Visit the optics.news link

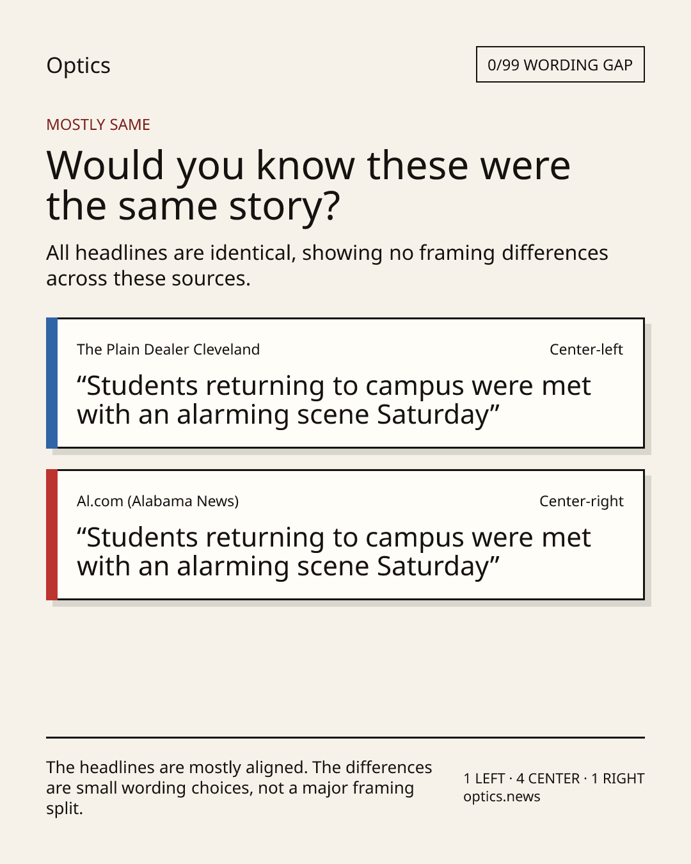click(502, 797)
